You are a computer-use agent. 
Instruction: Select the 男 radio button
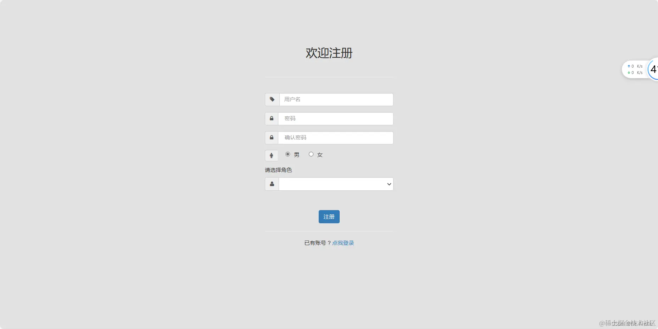click(288, 154)
